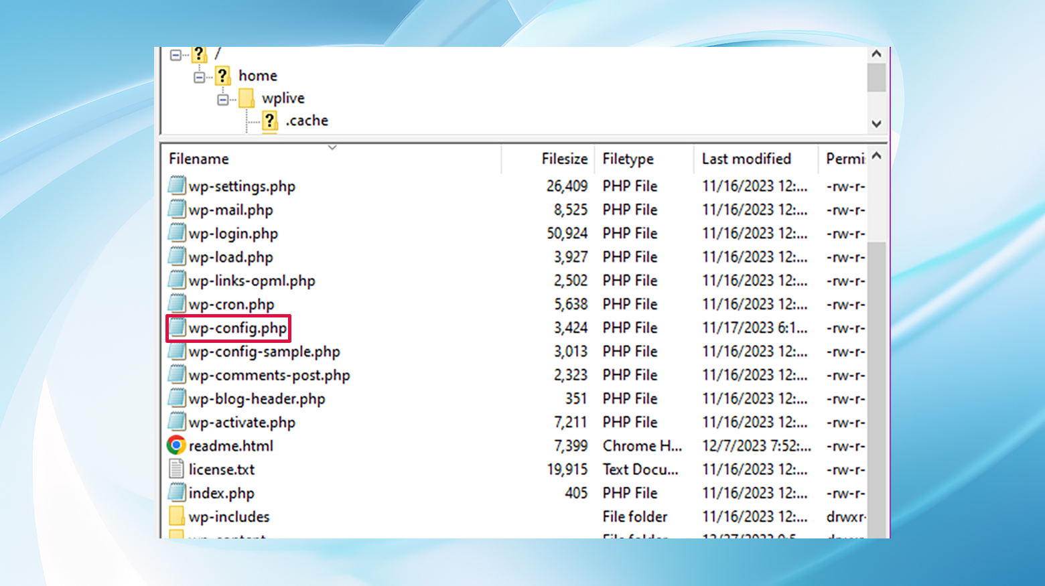
Task: Click the Last modified column header
Action: tap(746, 159)
